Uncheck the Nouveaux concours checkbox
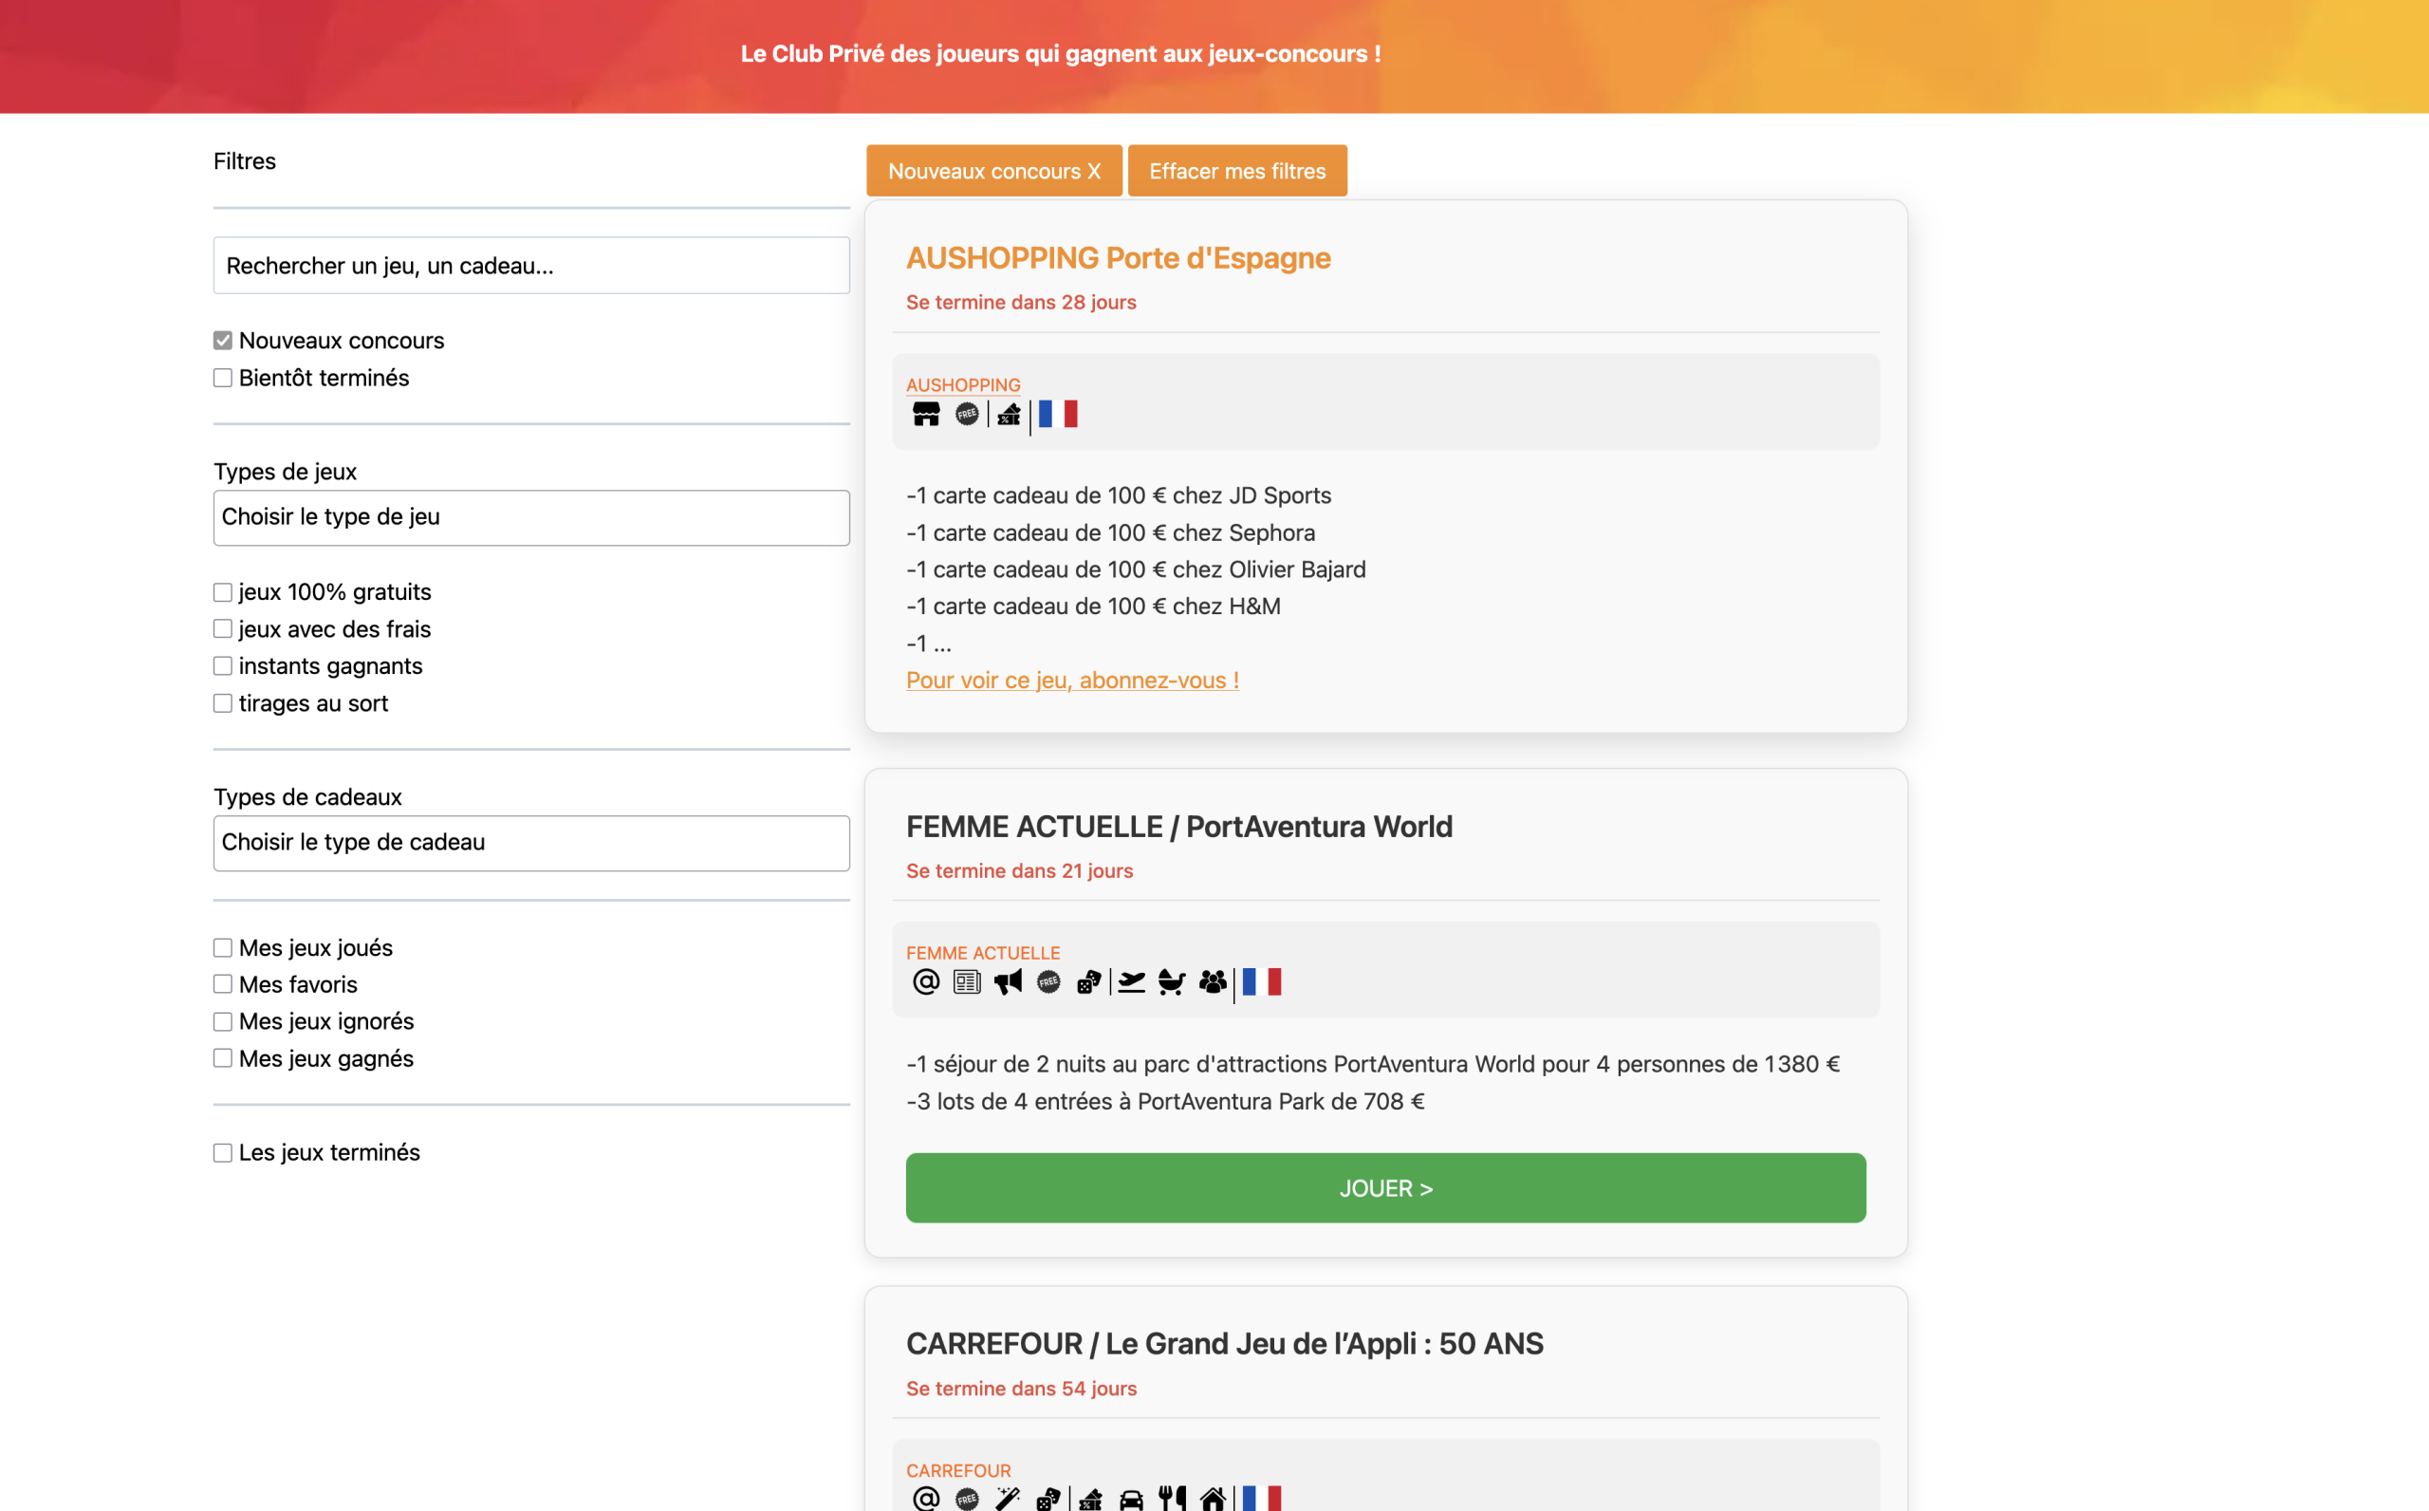The width and height of the screenshot is (2429, 1511). [x=223, y=341]
